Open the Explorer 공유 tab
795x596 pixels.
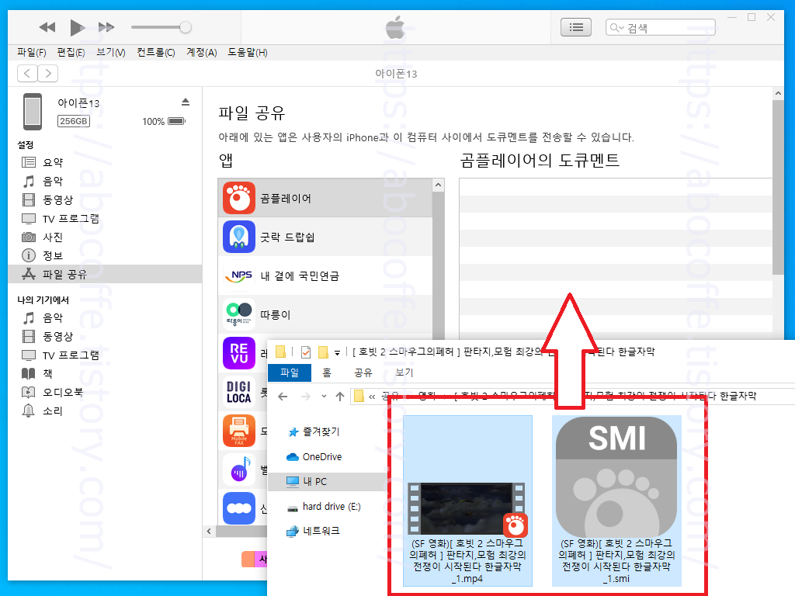pyautogui.click(x=363, y=372)
